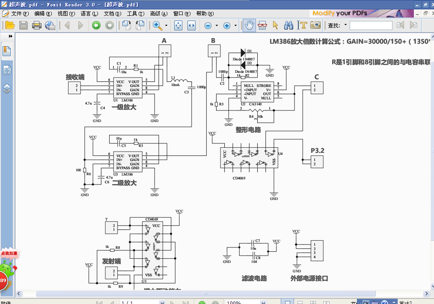Open the glasses reading mode icon
This screenshot has height=304, width=434.
(x=262, y=25)
